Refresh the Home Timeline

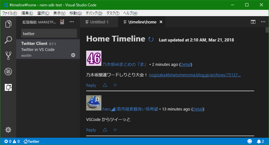[151, 39]
